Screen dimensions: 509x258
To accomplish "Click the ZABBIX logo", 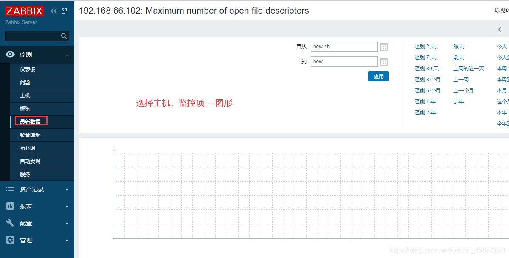I will pyautogui.click(x=24, y=11).
